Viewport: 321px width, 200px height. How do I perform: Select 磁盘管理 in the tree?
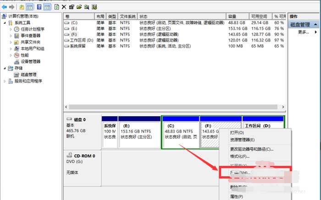(28, 75)
